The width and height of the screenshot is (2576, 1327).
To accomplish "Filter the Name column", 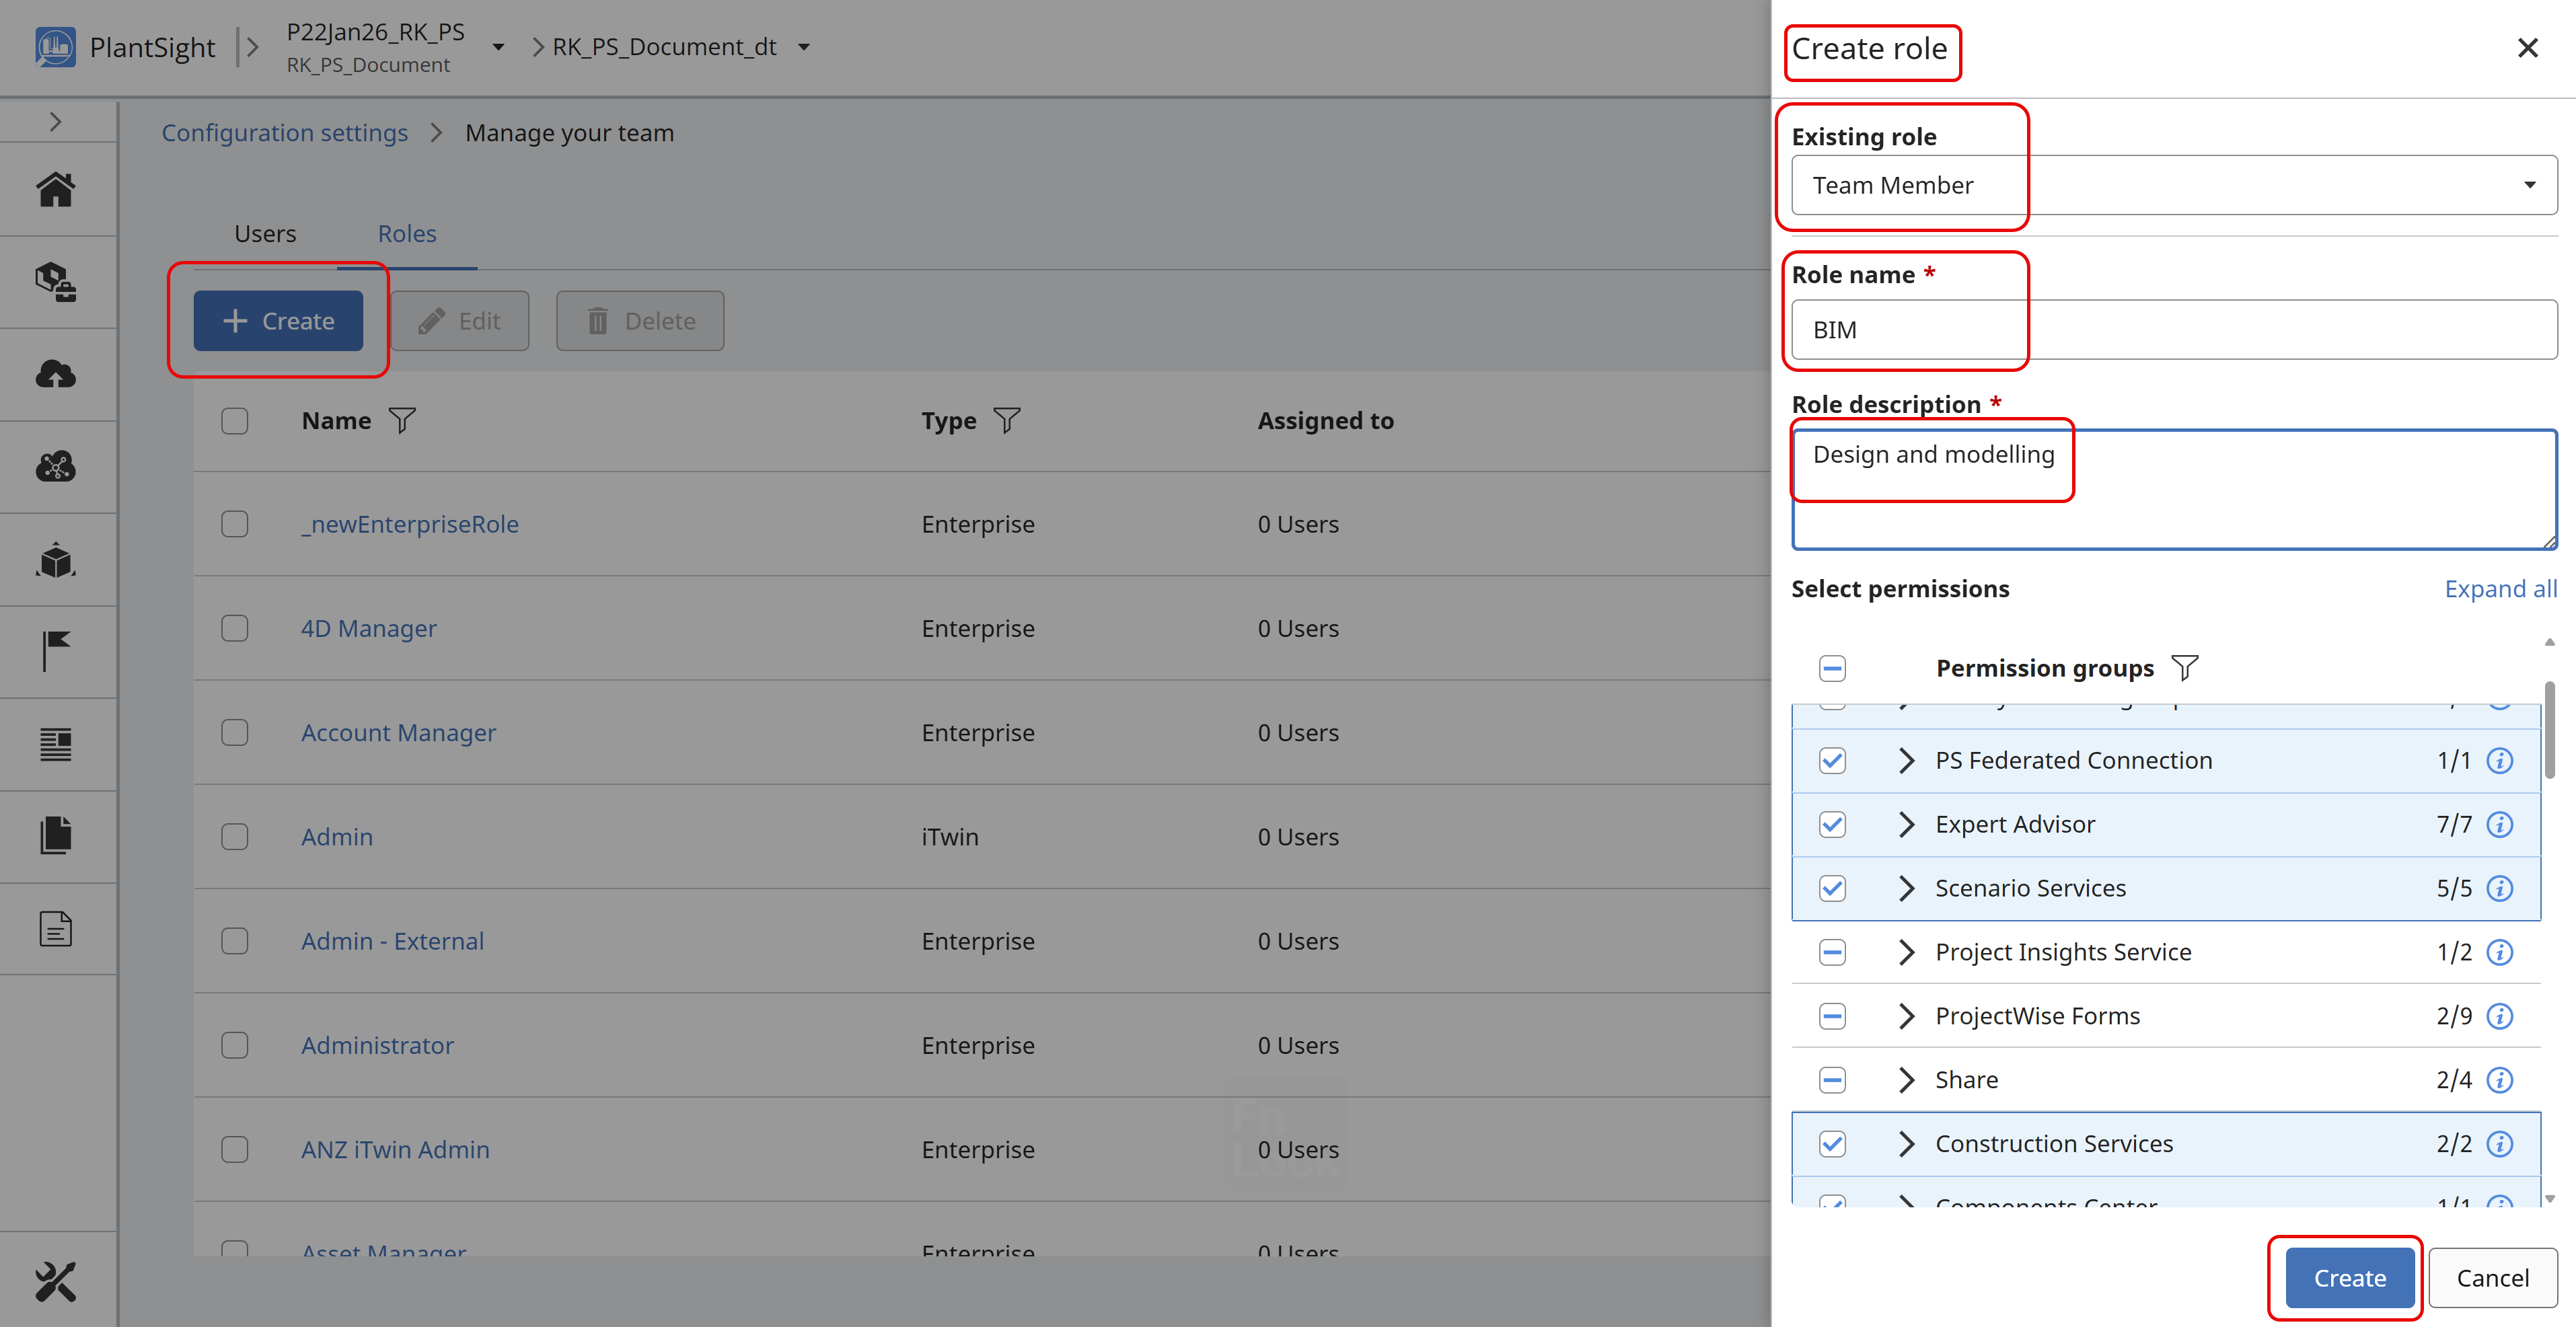I will tap(402, 421).
